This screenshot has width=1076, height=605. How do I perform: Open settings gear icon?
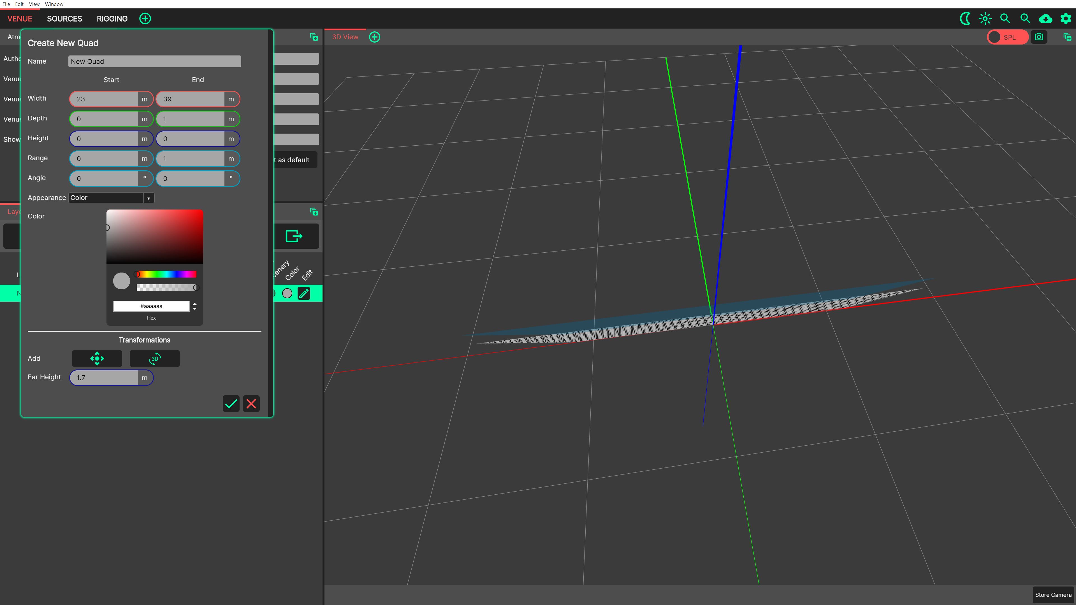(1066, 18)
